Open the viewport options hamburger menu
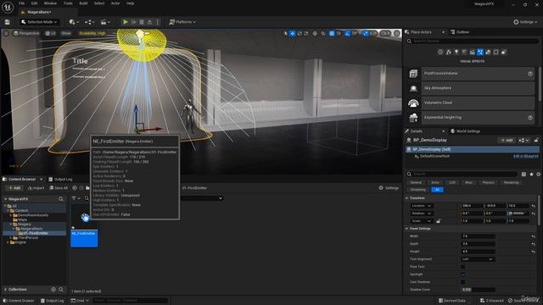The image size is (543, 305). (x=6, y=33)
